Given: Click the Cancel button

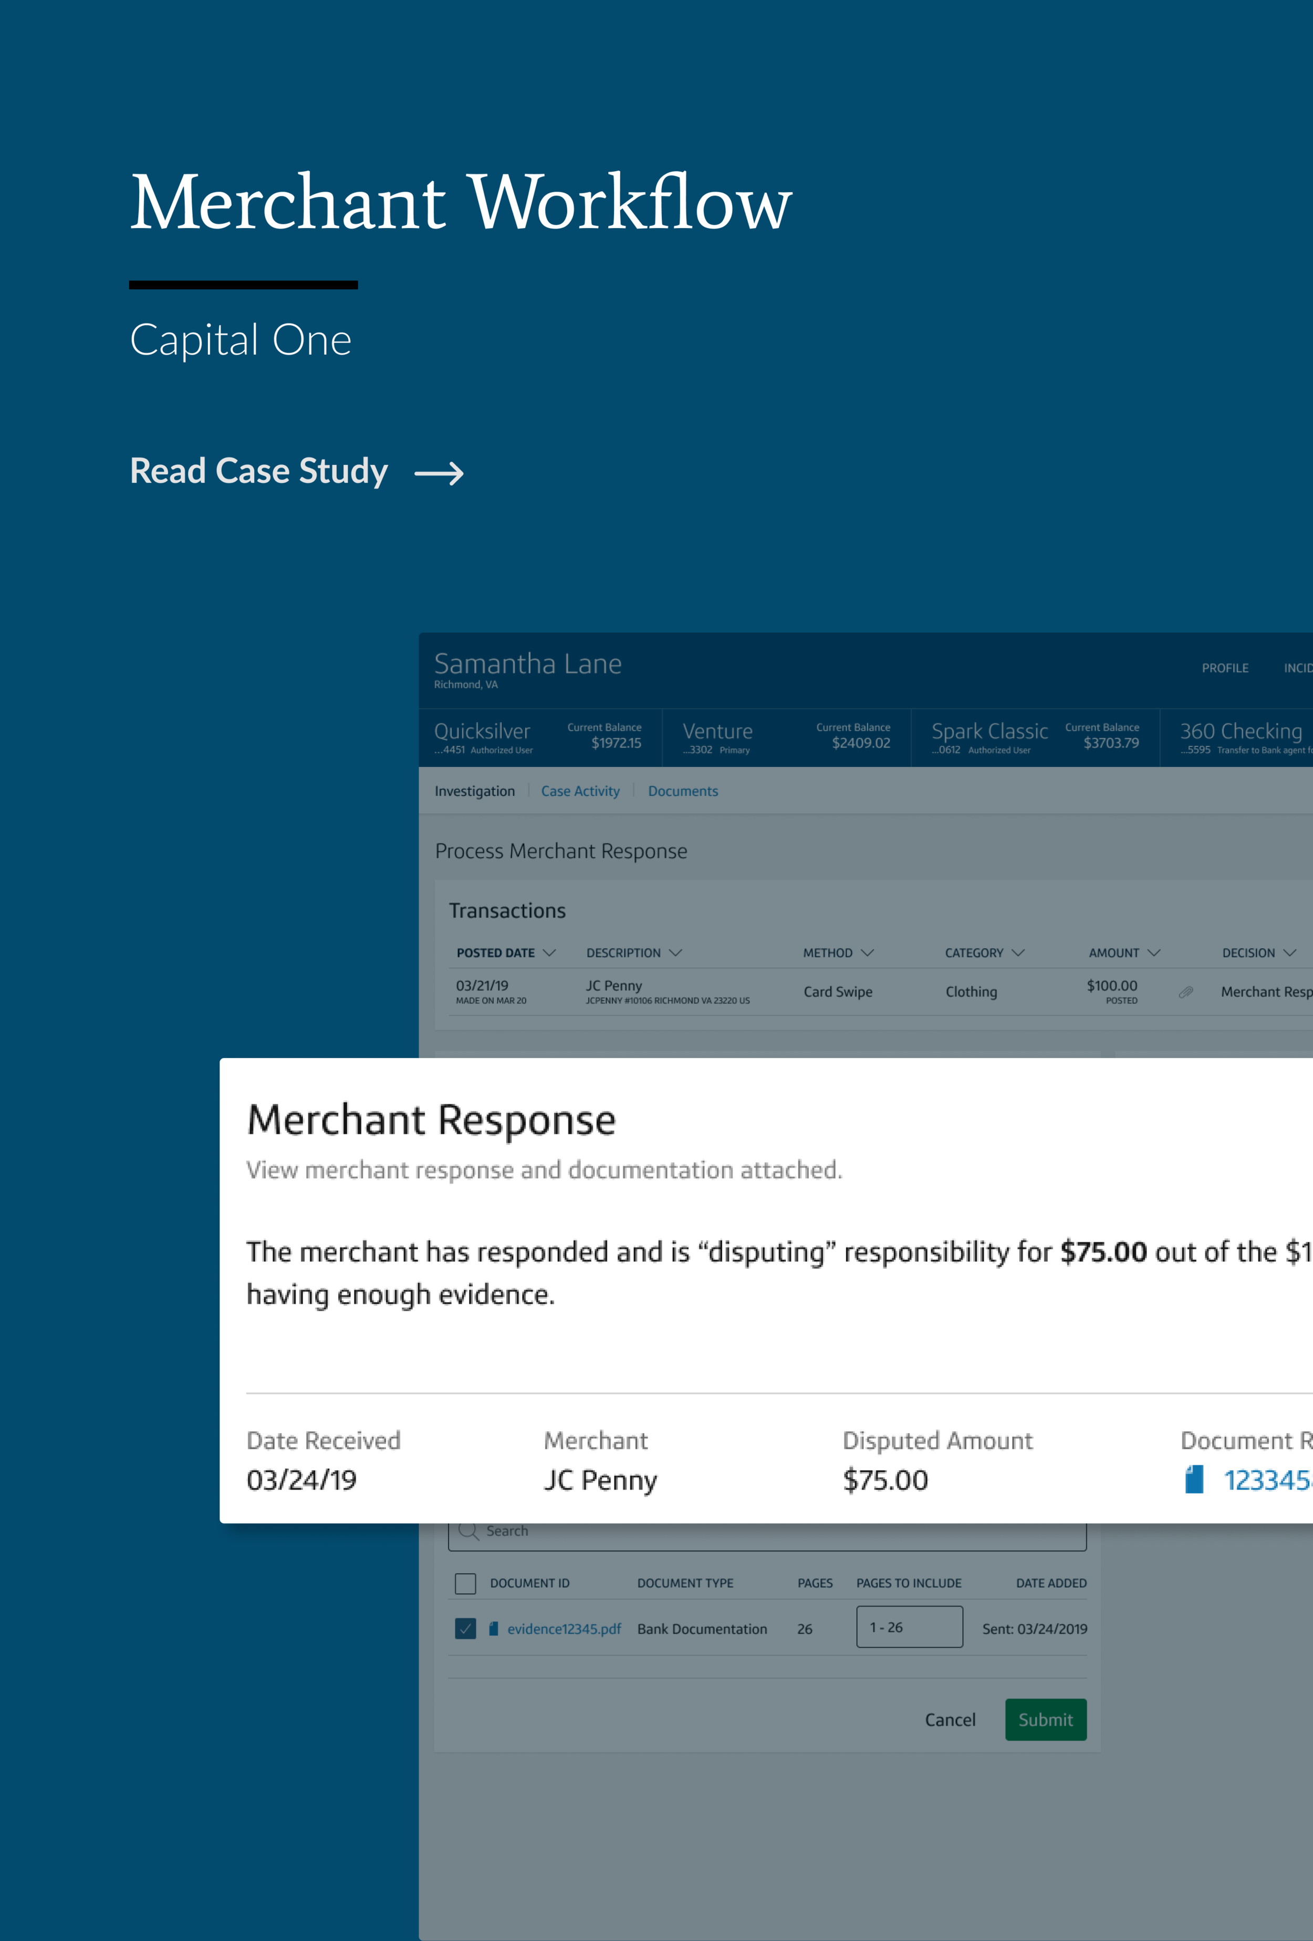Looking at the screenshot, I should [x=950, y=1720].
